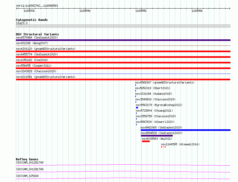Click the 116996k ruler tick label

click(x=197, y=11)
